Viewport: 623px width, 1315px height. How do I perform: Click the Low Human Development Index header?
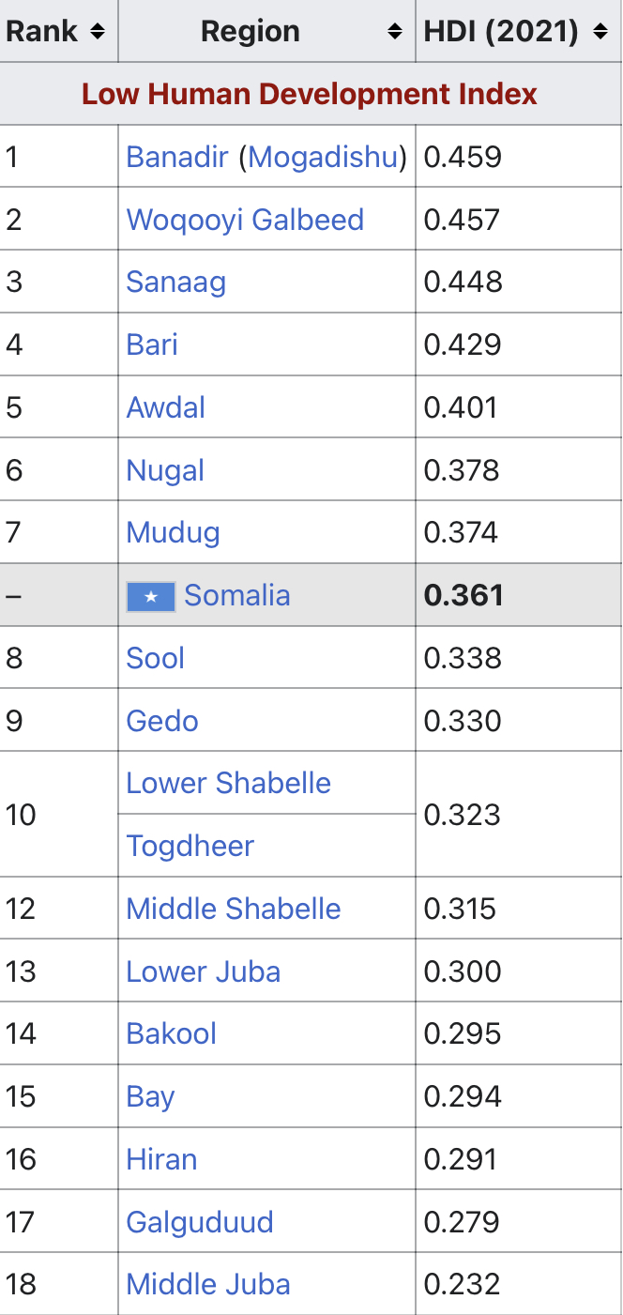click(x=310, y=94)
